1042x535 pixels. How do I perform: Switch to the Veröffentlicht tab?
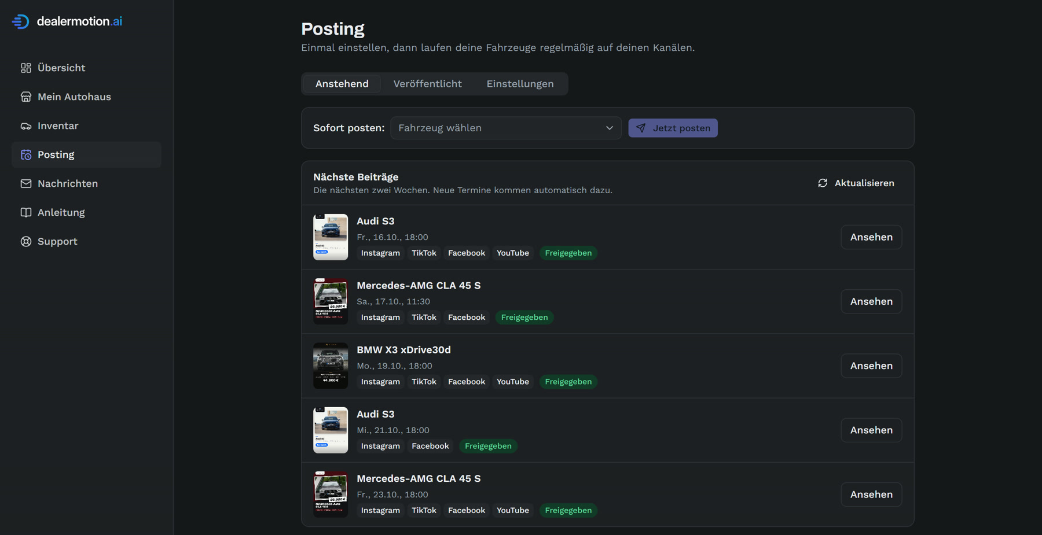coord(428,84)
